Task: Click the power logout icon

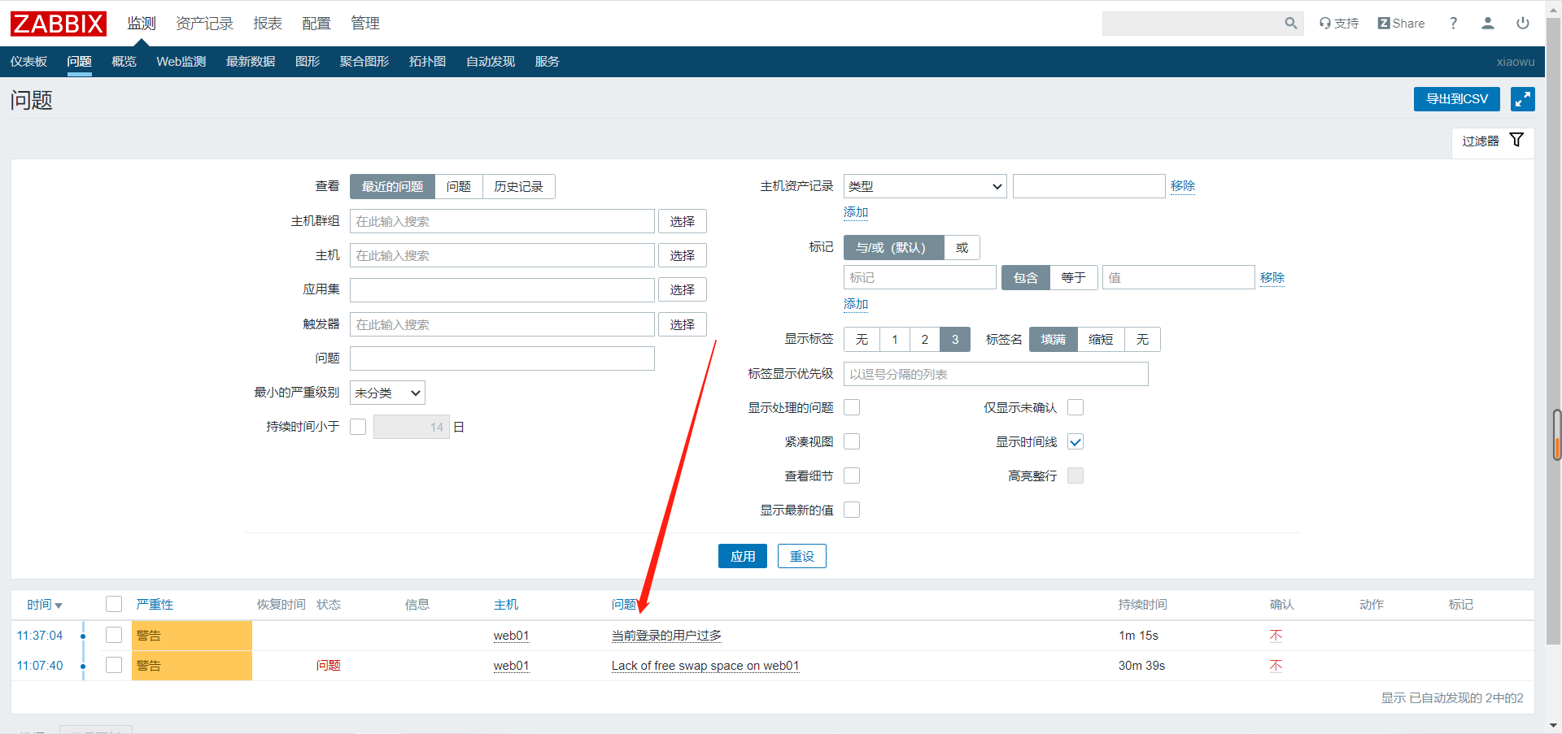Action: pyautogui.click(x=1522, y=24)
